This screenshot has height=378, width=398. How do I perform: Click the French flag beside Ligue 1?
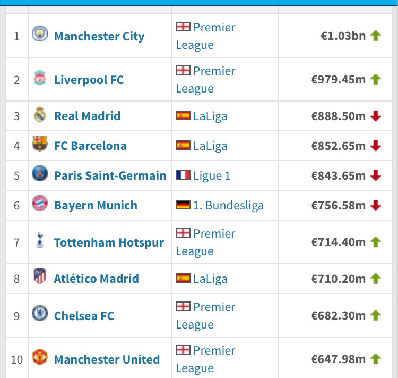(x=183, y=175)
